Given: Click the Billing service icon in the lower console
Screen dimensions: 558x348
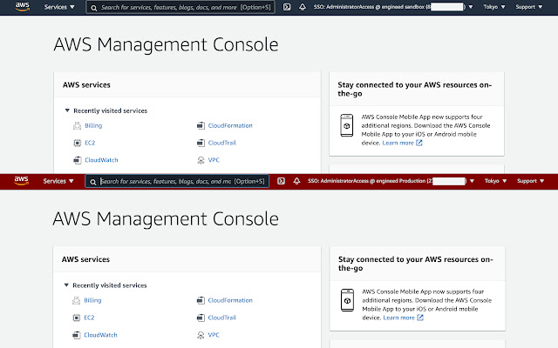Looking at the screenshot, I should (x=77, y=300).
